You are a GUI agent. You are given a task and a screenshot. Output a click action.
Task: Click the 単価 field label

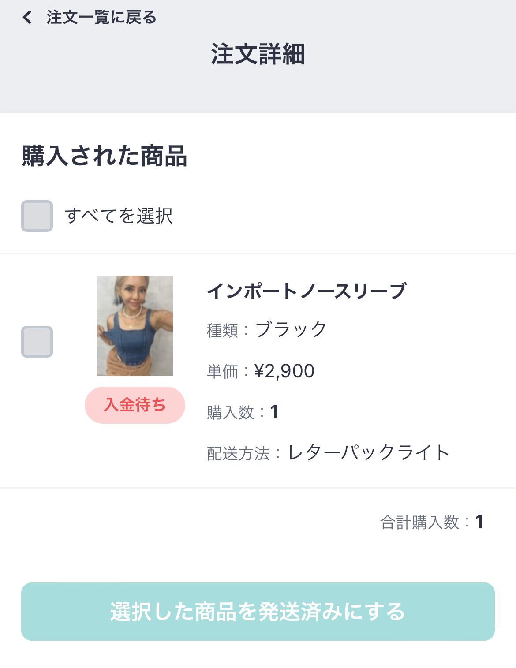pyautogui.click(x=222, y=372)
